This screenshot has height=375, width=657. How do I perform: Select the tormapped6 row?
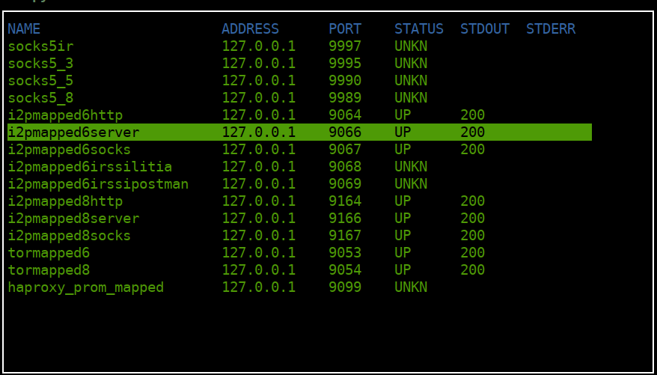click(299, 252)
